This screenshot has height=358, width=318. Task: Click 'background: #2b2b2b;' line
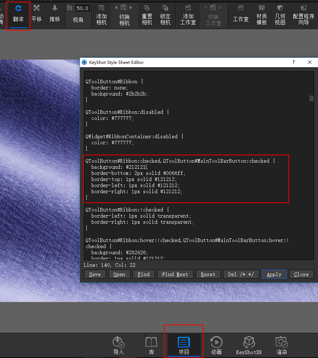(x=120, y=94)
